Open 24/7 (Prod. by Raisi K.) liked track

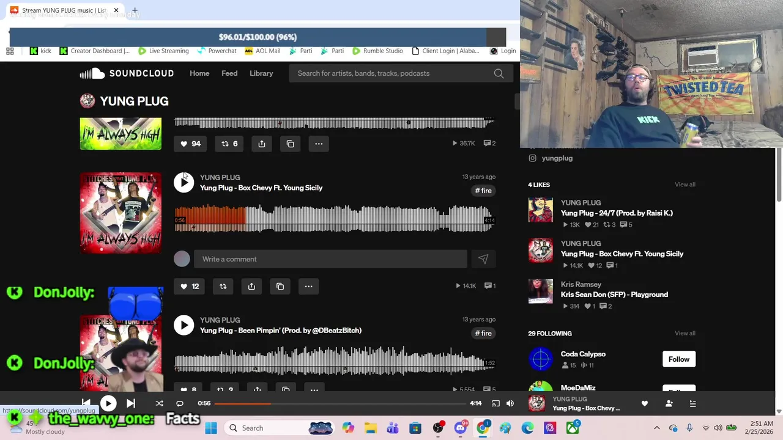click(617, 213)
